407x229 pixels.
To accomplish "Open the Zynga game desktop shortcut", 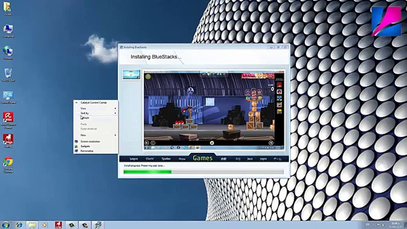I will [8, 141].
